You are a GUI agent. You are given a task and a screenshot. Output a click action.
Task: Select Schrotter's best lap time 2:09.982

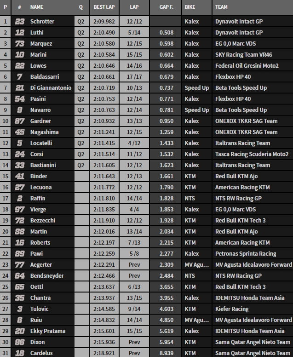(x=104, y=22)
